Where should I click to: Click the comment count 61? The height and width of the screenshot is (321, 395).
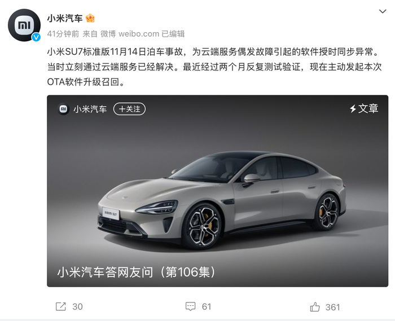[207, 307]
